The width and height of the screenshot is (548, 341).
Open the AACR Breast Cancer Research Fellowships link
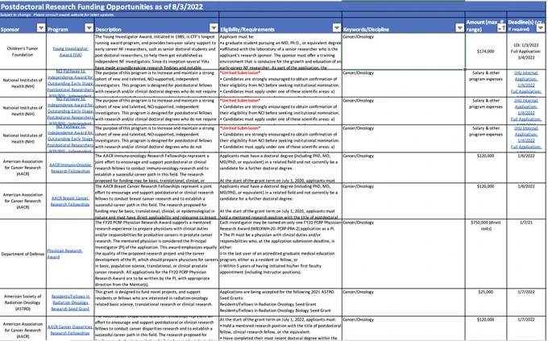[70, 201]
